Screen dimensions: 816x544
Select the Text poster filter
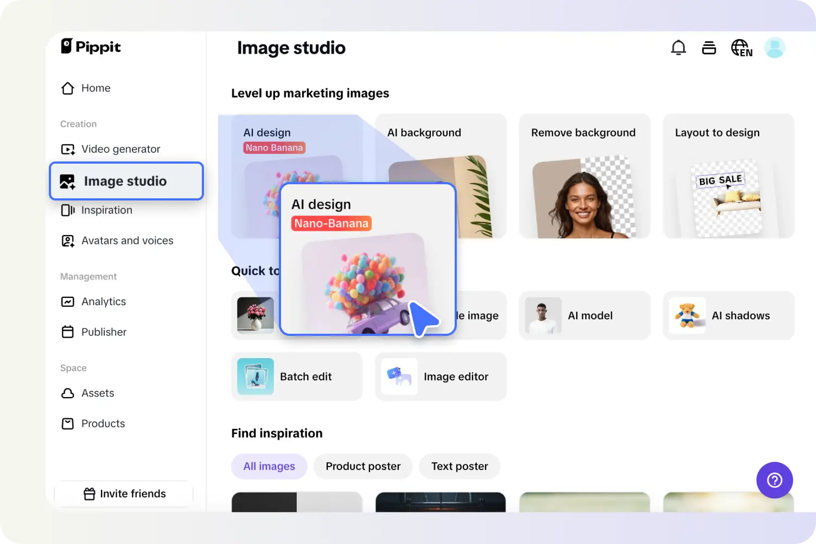click(x=459, y=466)
